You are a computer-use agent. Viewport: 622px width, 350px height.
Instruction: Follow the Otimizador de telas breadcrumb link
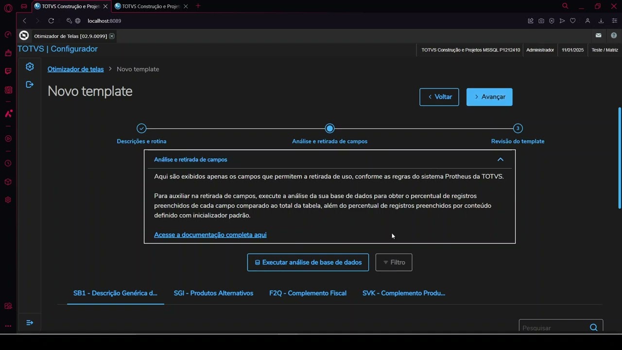click(75, 69)
